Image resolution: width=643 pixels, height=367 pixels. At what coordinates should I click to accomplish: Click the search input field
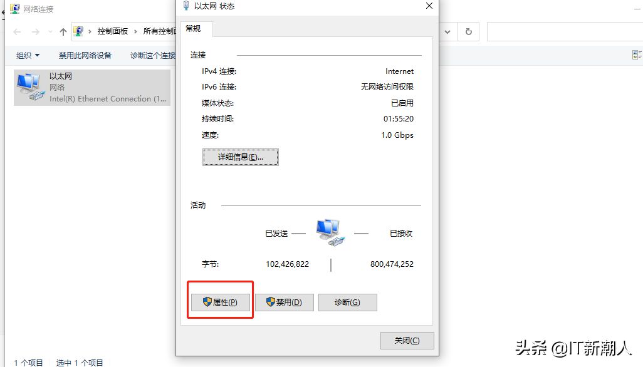[565, 32]
